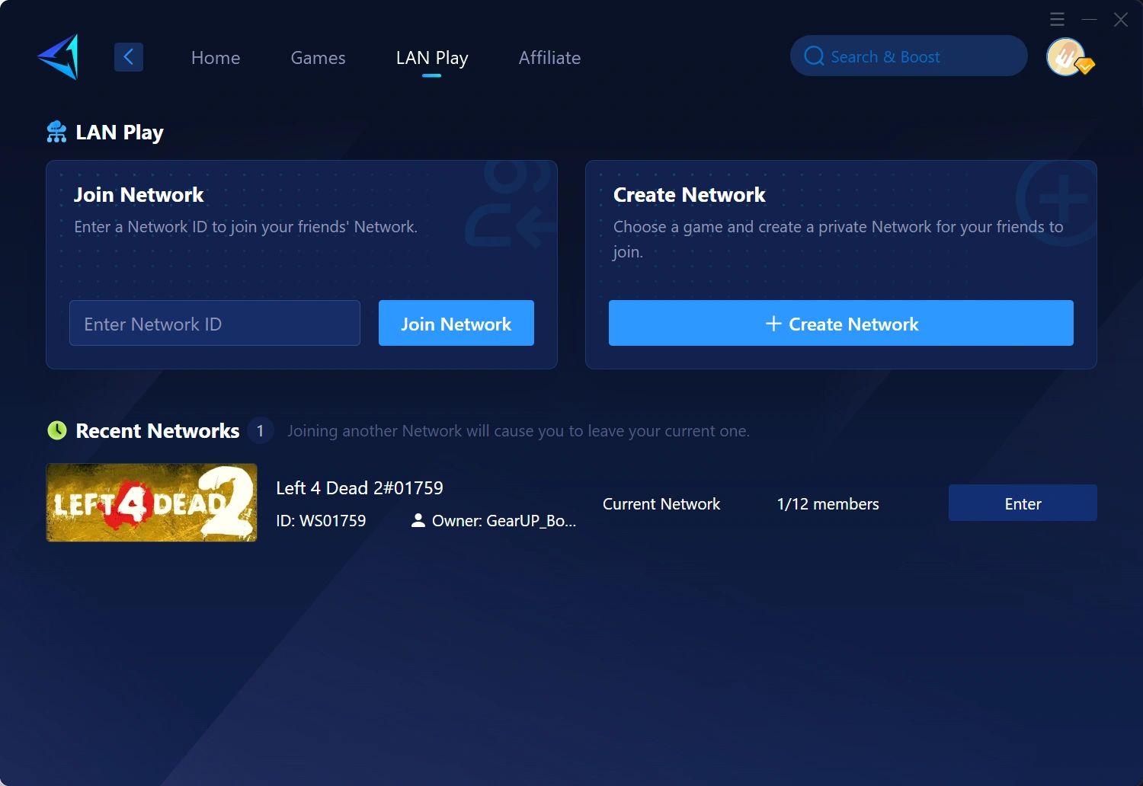This screenshot has height=786, width=1143.
Task: Click the Join Network card heading
Action: 139,195
